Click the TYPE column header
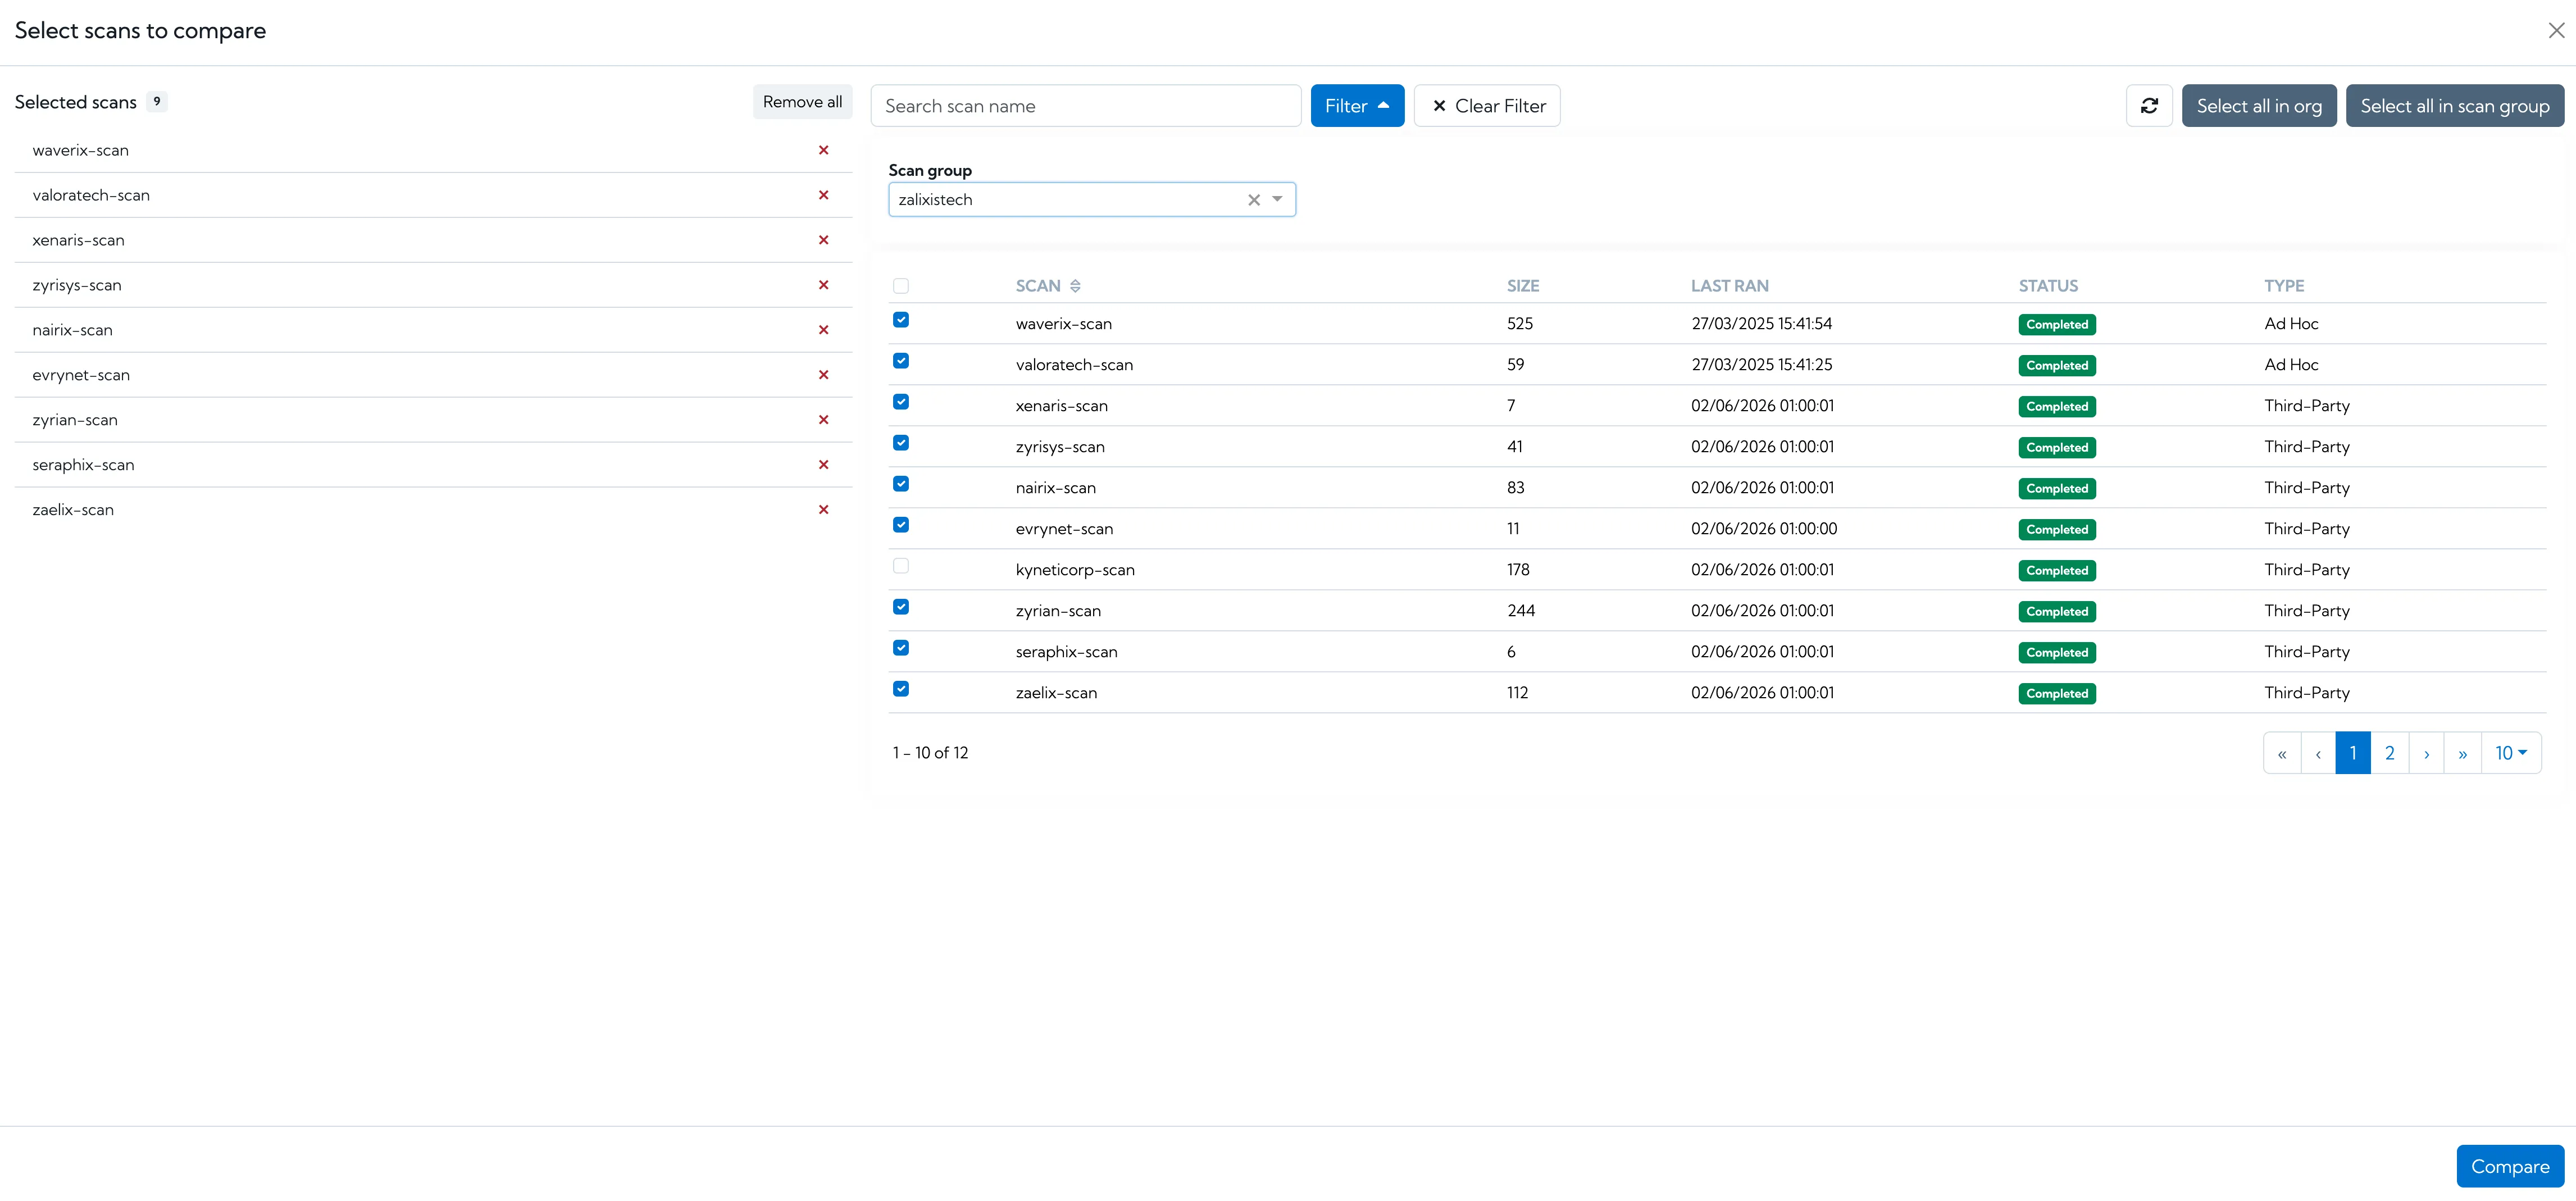The width and height of the screenshot is (2576, 1201). point(2284,286)
